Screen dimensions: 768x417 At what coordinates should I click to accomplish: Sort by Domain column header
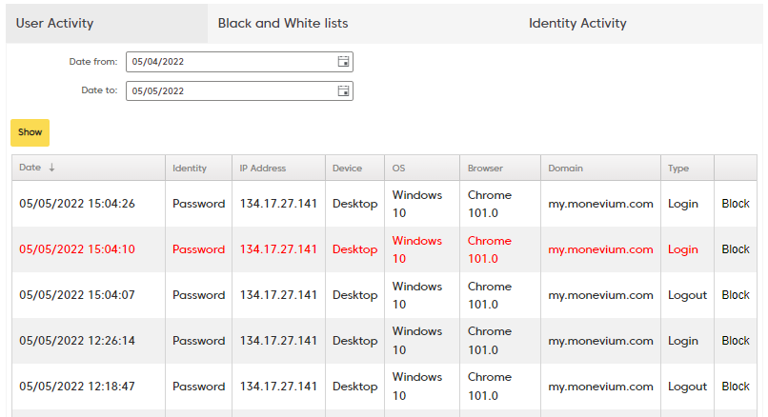tap(600, 168)
